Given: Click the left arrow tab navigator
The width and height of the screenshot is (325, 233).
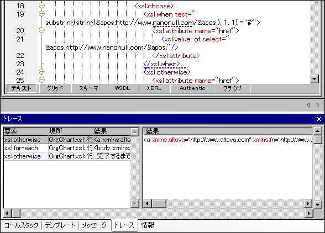Looking at the screenshot, I should [308, 105].
